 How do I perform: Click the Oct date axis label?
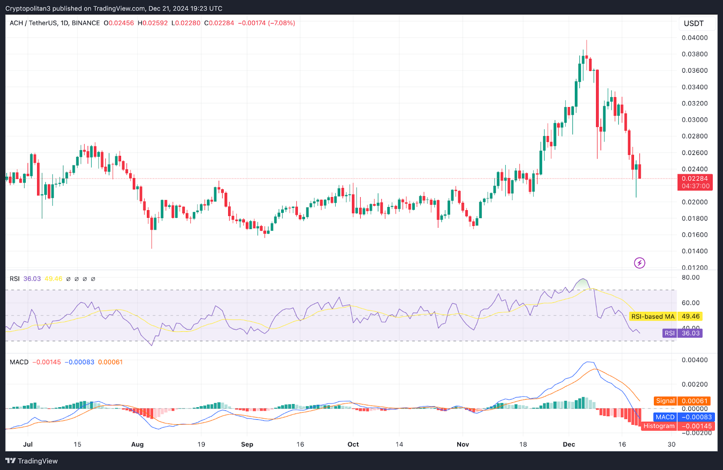pyautogui.click(x=353, y=444)
